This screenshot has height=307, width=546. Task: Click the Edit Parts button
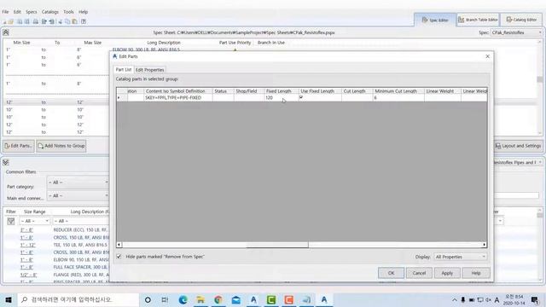click(x=19, y=146)
